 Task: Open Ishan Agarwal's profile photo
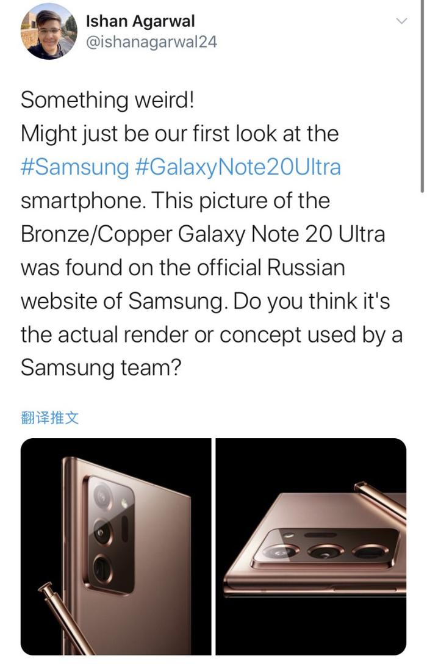coord(49,32)
